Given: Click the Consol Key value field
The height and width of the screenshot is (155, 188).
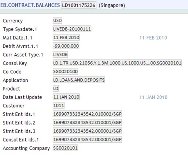Looking at the screenshot, I should 117,63.
